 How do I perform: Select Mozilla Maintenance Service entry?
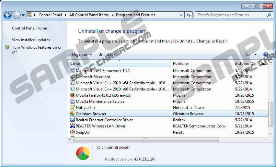pyautogui.click(x=100, y=101)
